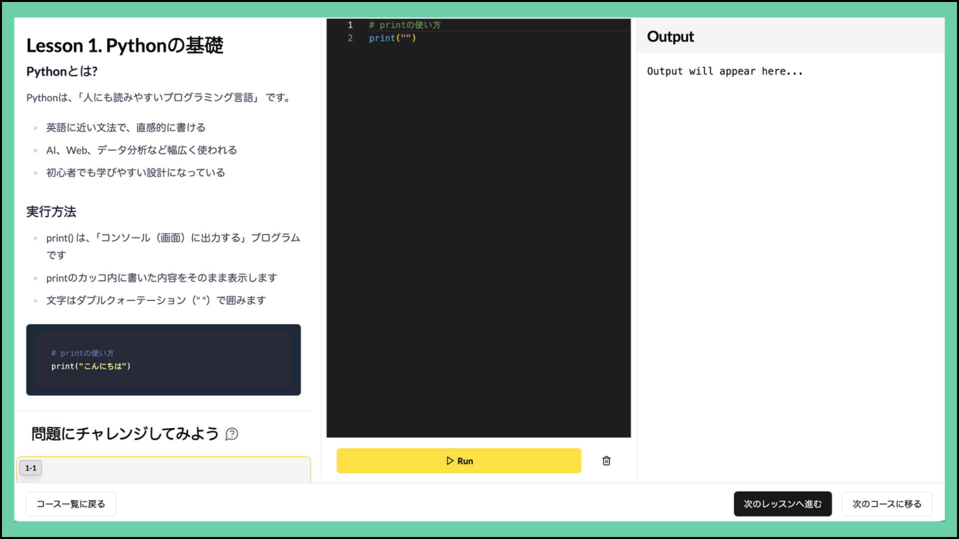Click the 問題にチャレンジしてみよう heading
959x539 pixels.
pos(125,434)
